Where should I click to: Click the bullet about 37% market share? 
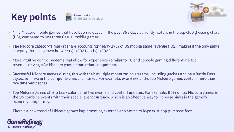(x=116, y=48)
